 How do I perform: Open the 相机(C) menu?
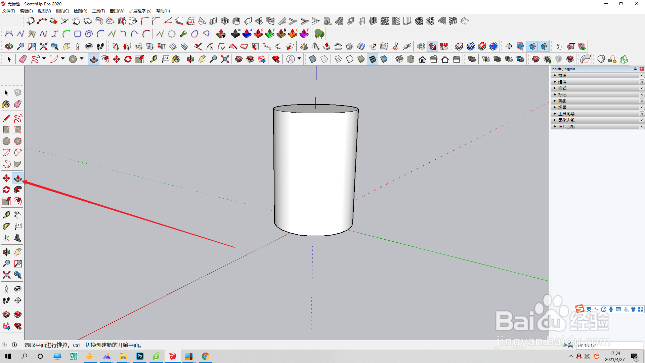pos(62,11)
